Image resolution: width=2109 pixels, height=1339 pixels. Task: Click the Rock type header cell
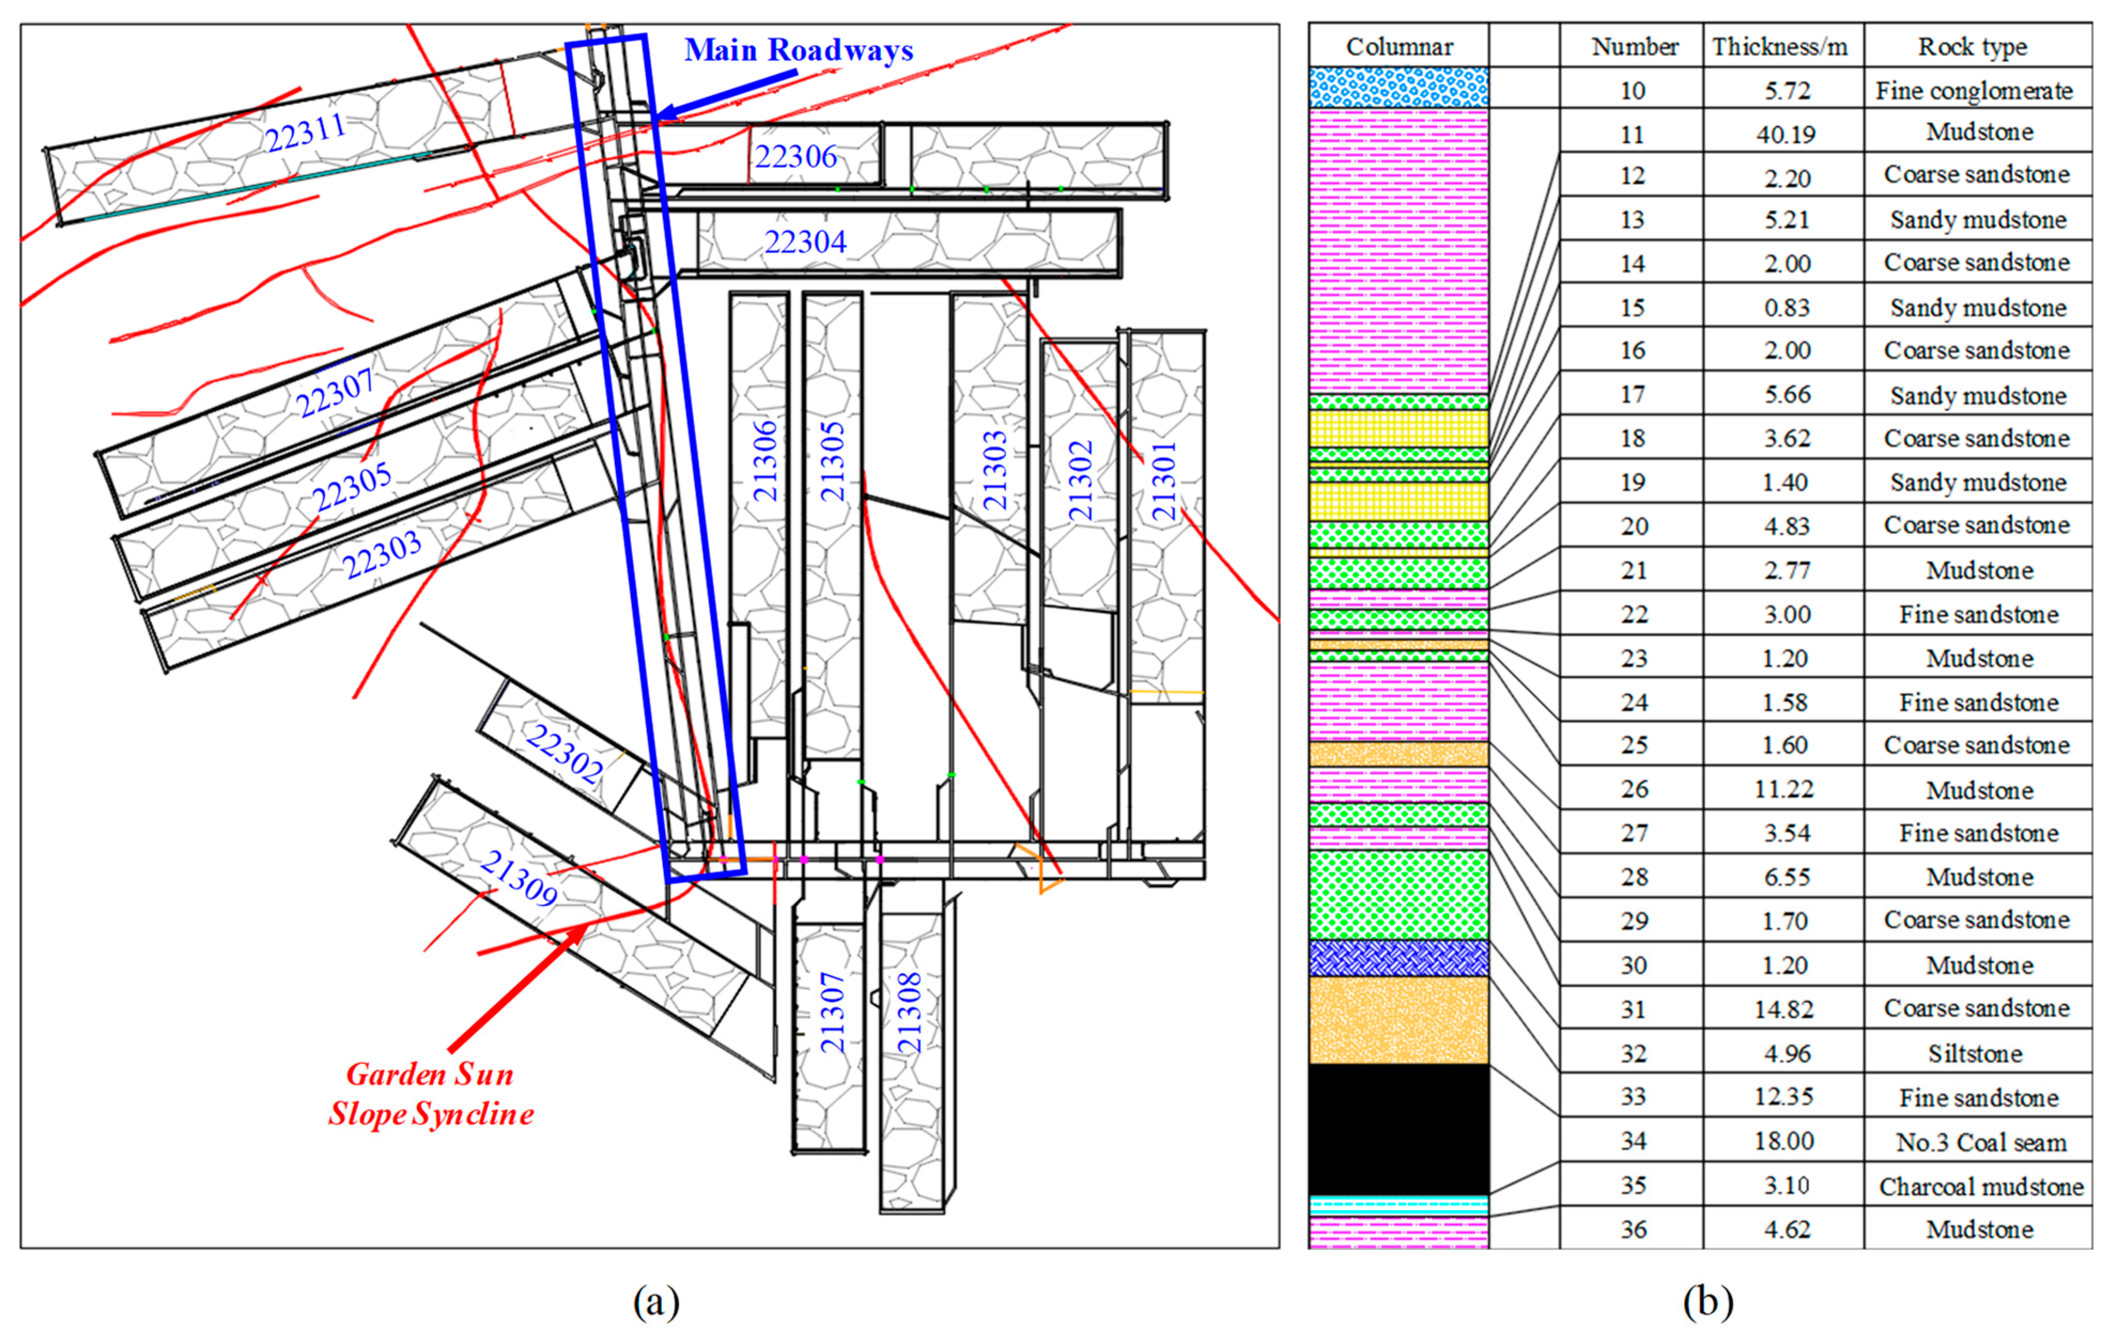click(x=1972, y=46)
